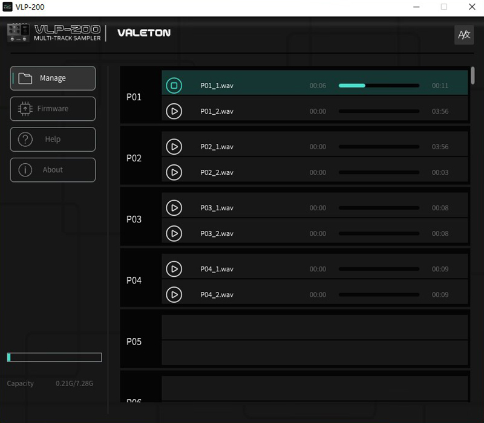484x423 pixels.
Task: Stop playback of P01_1.wav
Action: point(174,85)
